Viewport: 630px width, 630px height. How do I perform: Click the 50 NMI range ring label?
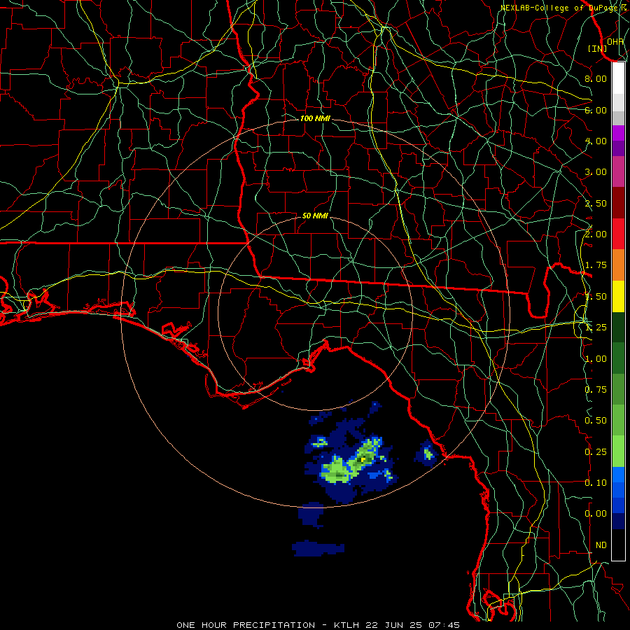[315, 216]
